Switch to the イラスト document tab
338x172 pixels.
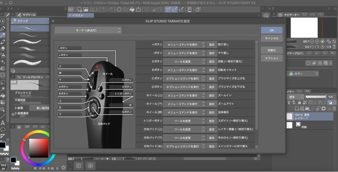coord(80,15)
